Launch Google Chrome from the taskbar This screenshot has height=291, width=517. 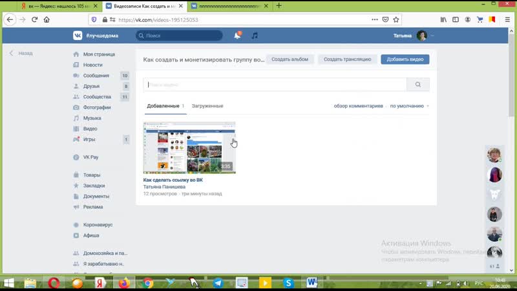pos(148,283)
